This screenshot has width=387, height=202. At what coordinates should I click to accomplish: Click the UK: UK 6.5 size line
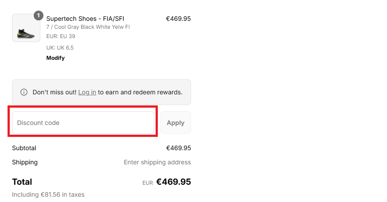[60, 47]
